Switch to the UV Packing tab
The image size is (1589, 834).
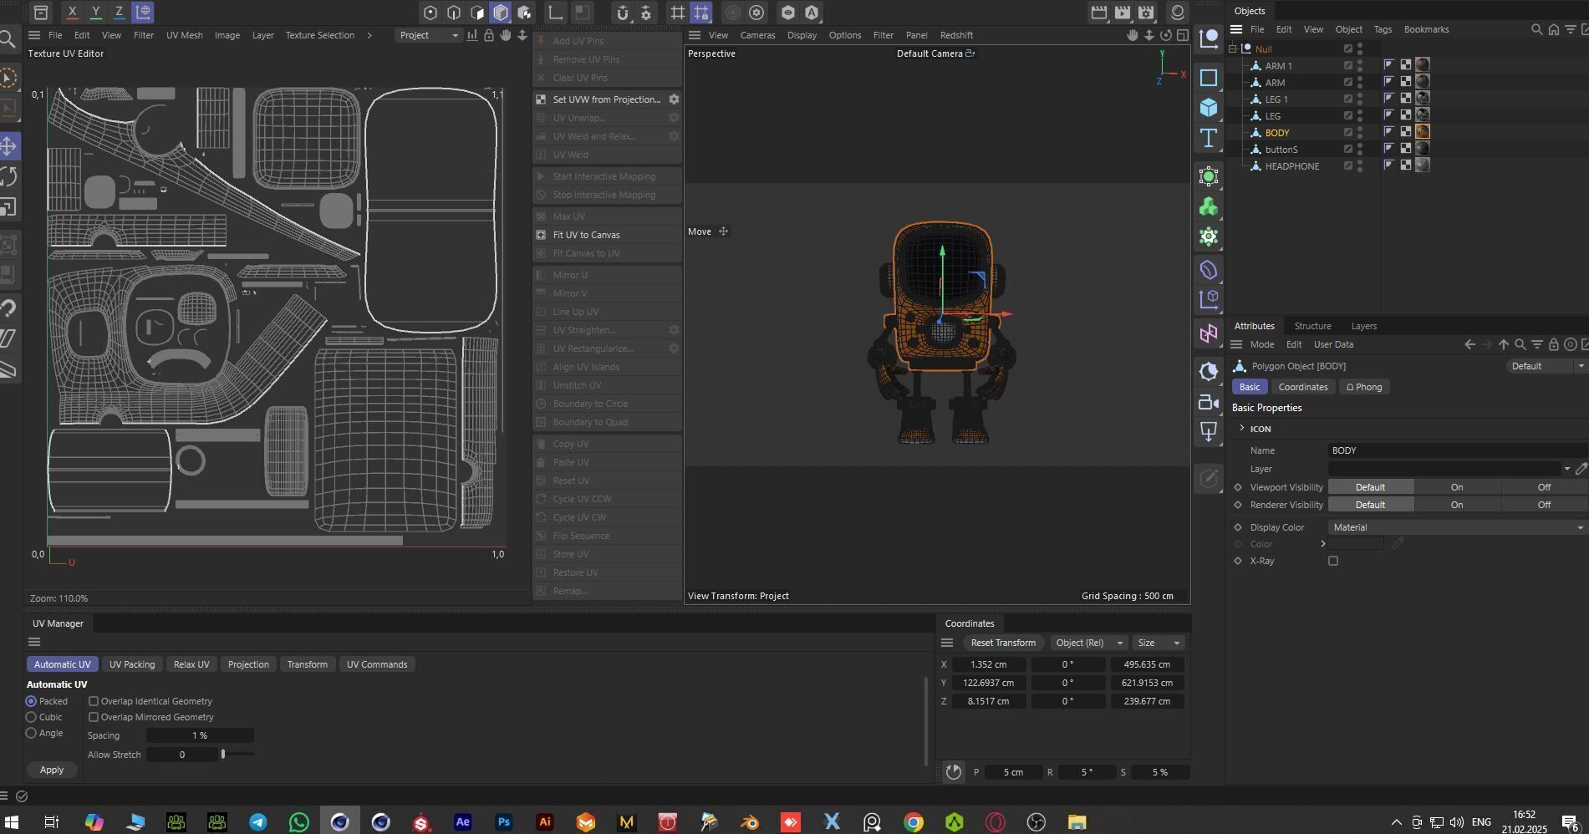click(x=132, y=664)
